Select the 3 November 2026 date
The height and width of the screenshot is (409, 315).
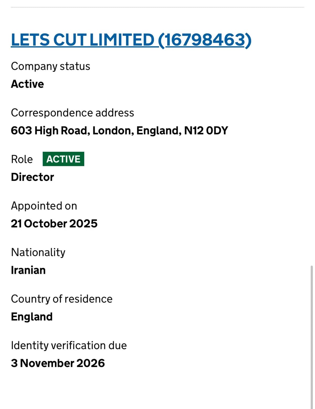(x=58, y=363)
